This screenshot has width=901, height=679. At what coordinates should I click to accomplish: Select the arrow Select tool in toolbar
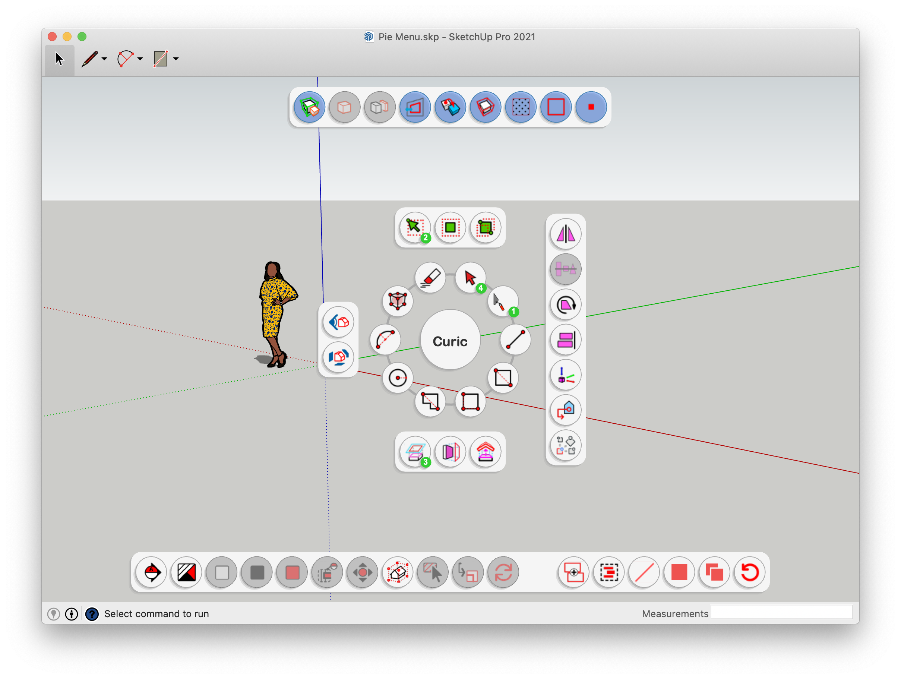click(x=60, y=59)
